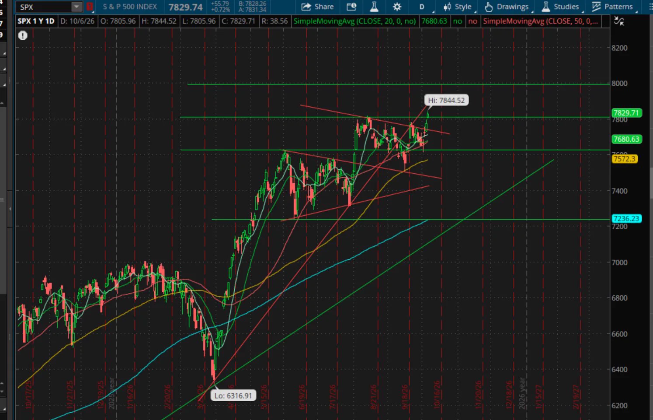The image size is (653, 420).
Task: Click the SPX symbol input field
Action: (44, 7)
